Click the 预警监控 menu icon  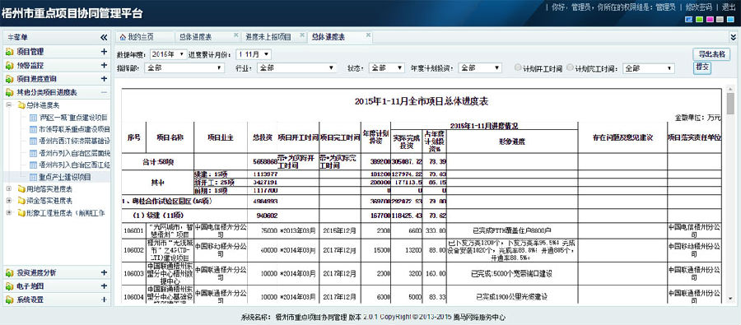(9, 65)
